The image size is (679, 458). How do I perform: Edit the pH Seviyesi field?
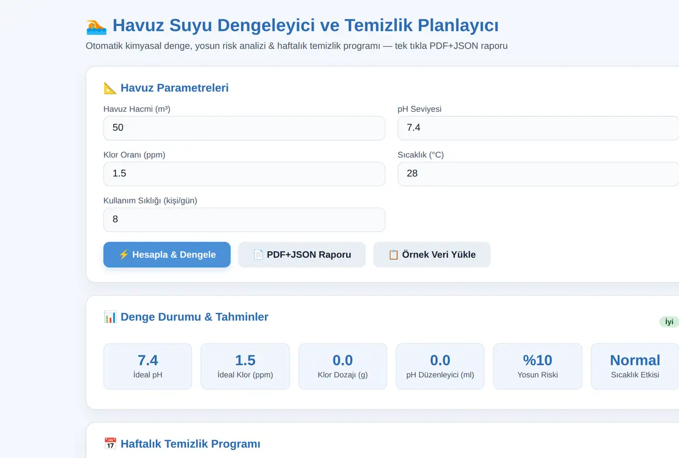[538, 128]
